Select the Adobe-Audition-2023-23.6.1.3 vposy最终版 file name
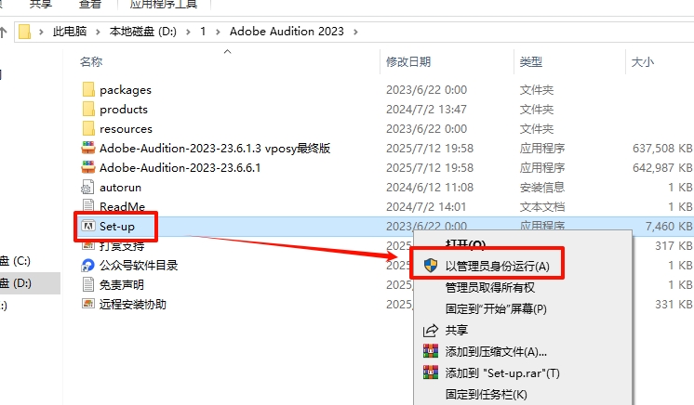Image resolution: width=694 pixels, height=405 pixels. pos(215,148)
